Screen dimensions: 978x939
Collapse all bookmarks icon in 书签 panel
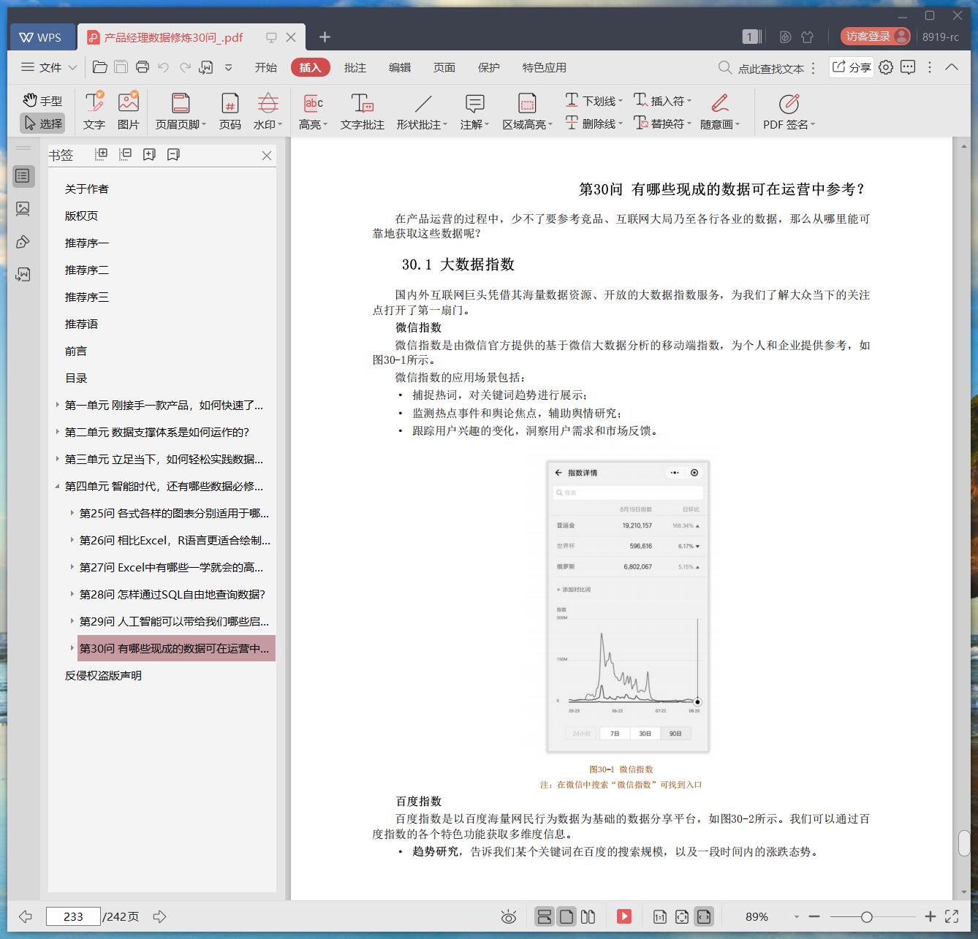coord(125,154)
